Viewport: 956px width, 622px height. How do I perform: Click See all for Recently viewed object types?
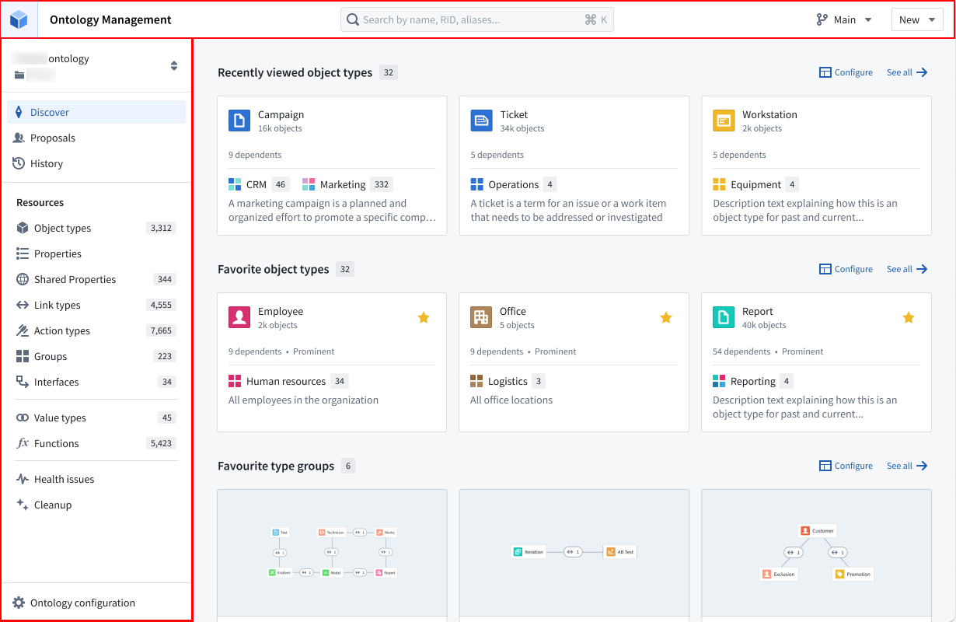pyautogui.click(x=907, y=72)
